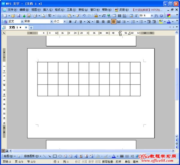This screenshot has height=165, width=180.
Task: Click 拼写检查: 打开 in status bar
Action: [x=112, y=162]
